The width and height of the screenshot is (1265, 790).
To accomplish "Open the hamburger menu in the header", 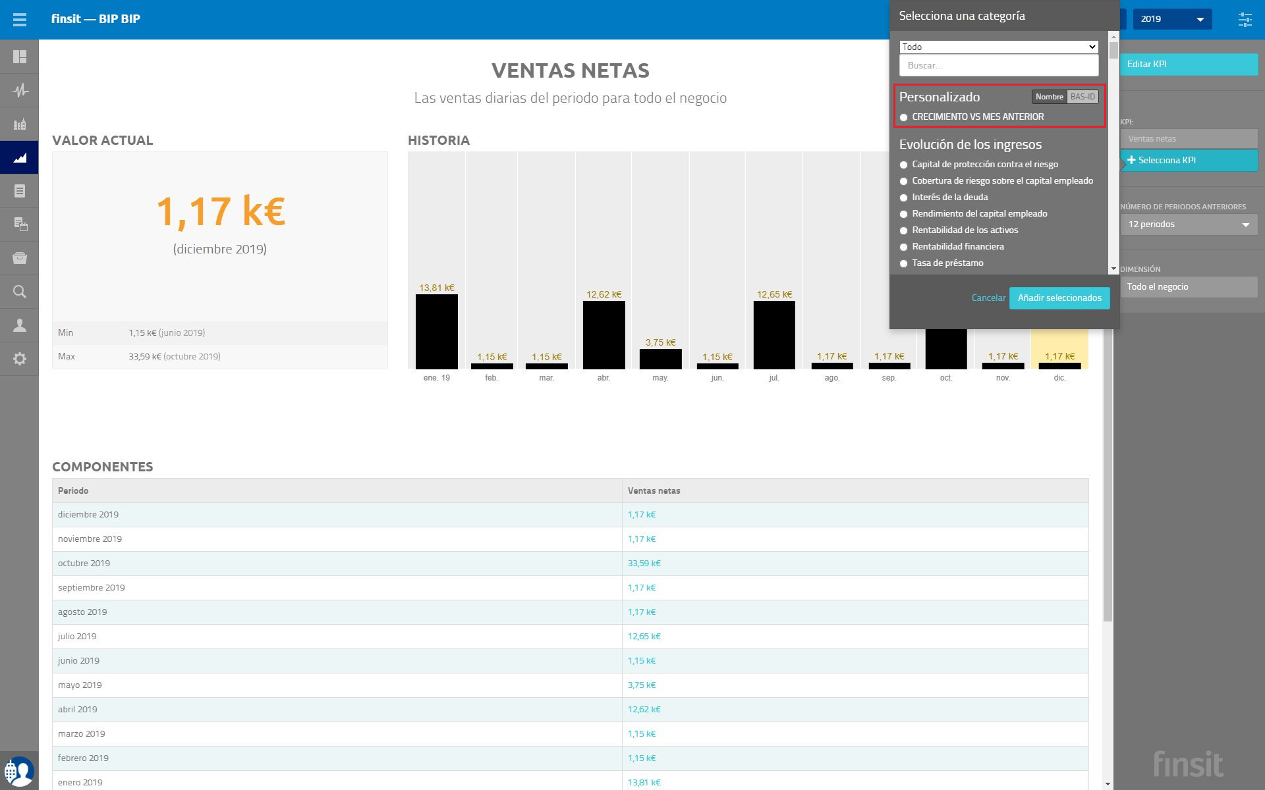I will [20, 19].
